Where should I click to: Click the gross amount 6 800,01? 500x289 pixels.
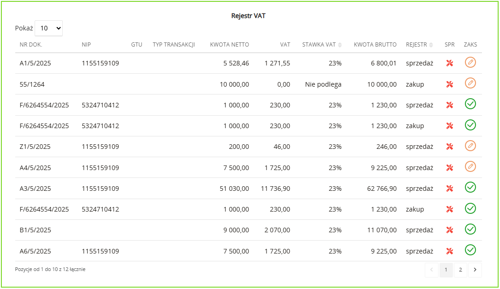[384, 63]
